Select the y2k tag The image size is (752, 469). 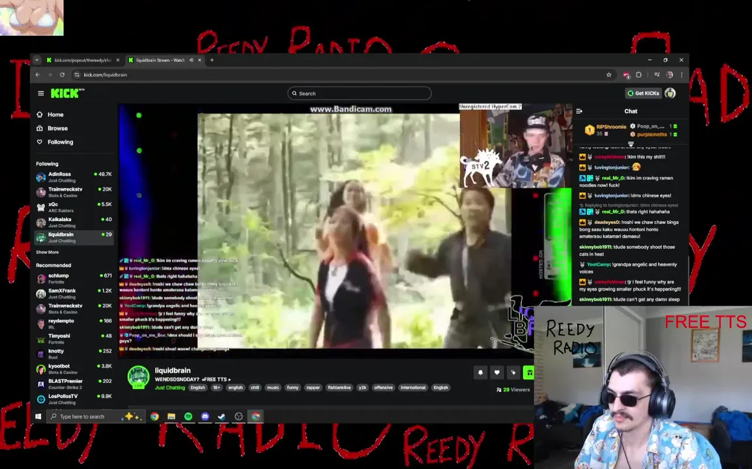pyautogui.click(x=362, y=388)
